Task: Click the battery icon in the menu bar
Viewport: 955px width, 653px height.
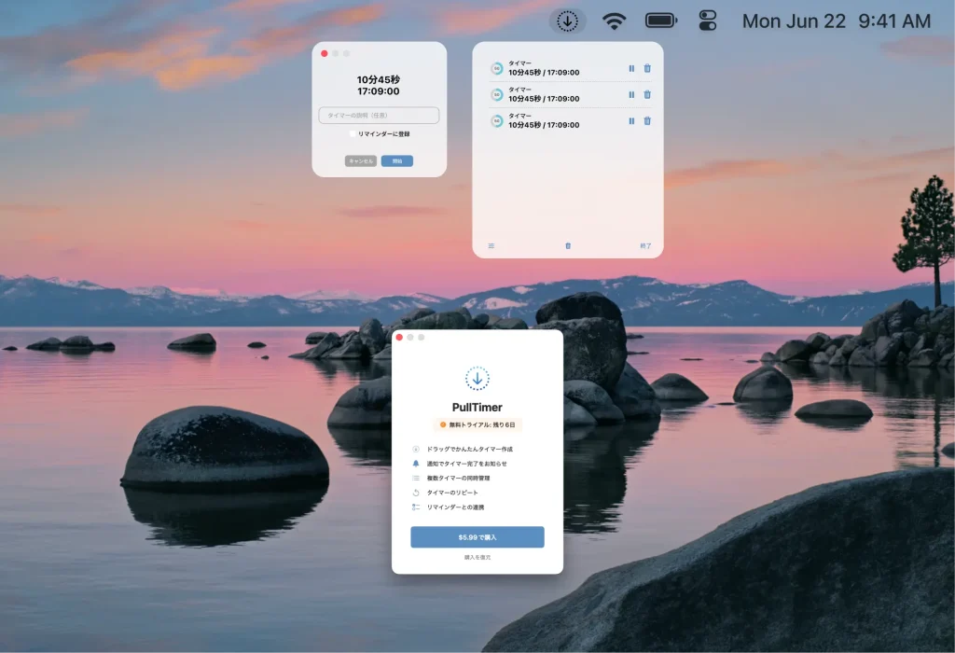Action: tap(661, 21)
